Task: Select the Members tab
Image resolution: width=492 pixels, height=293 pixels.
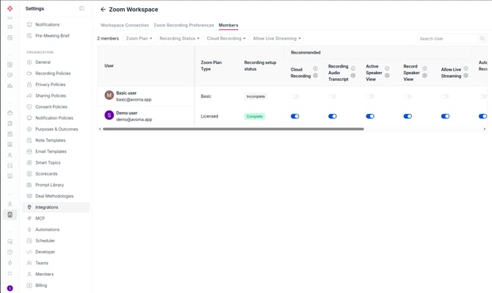Action: coord(228,25)
